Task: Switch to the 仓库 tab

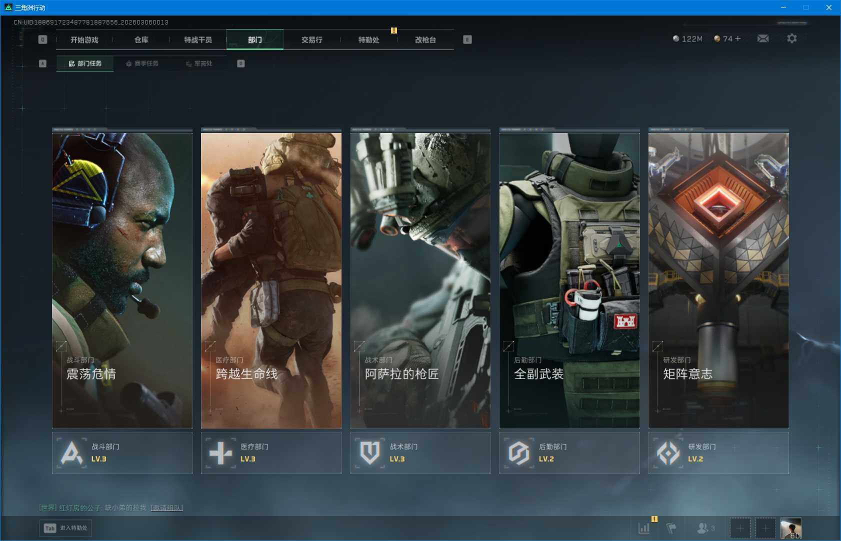Action: coord(141,39)
